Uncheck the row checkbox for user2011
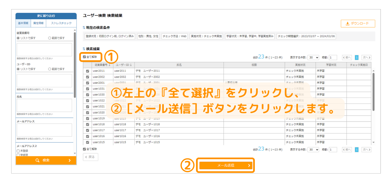Viewport: 392px width, 181px height. [x=88, y=71]
